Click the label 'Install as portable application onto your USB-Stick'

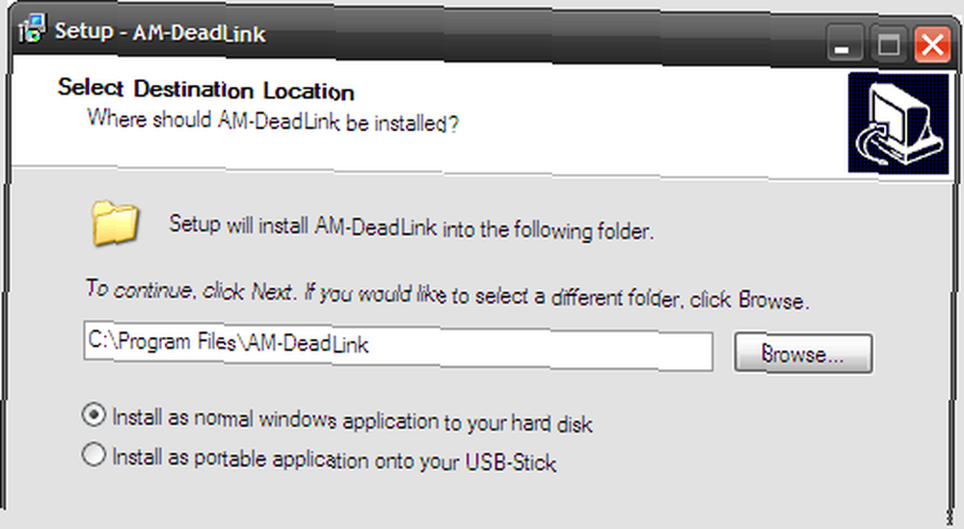334,460
